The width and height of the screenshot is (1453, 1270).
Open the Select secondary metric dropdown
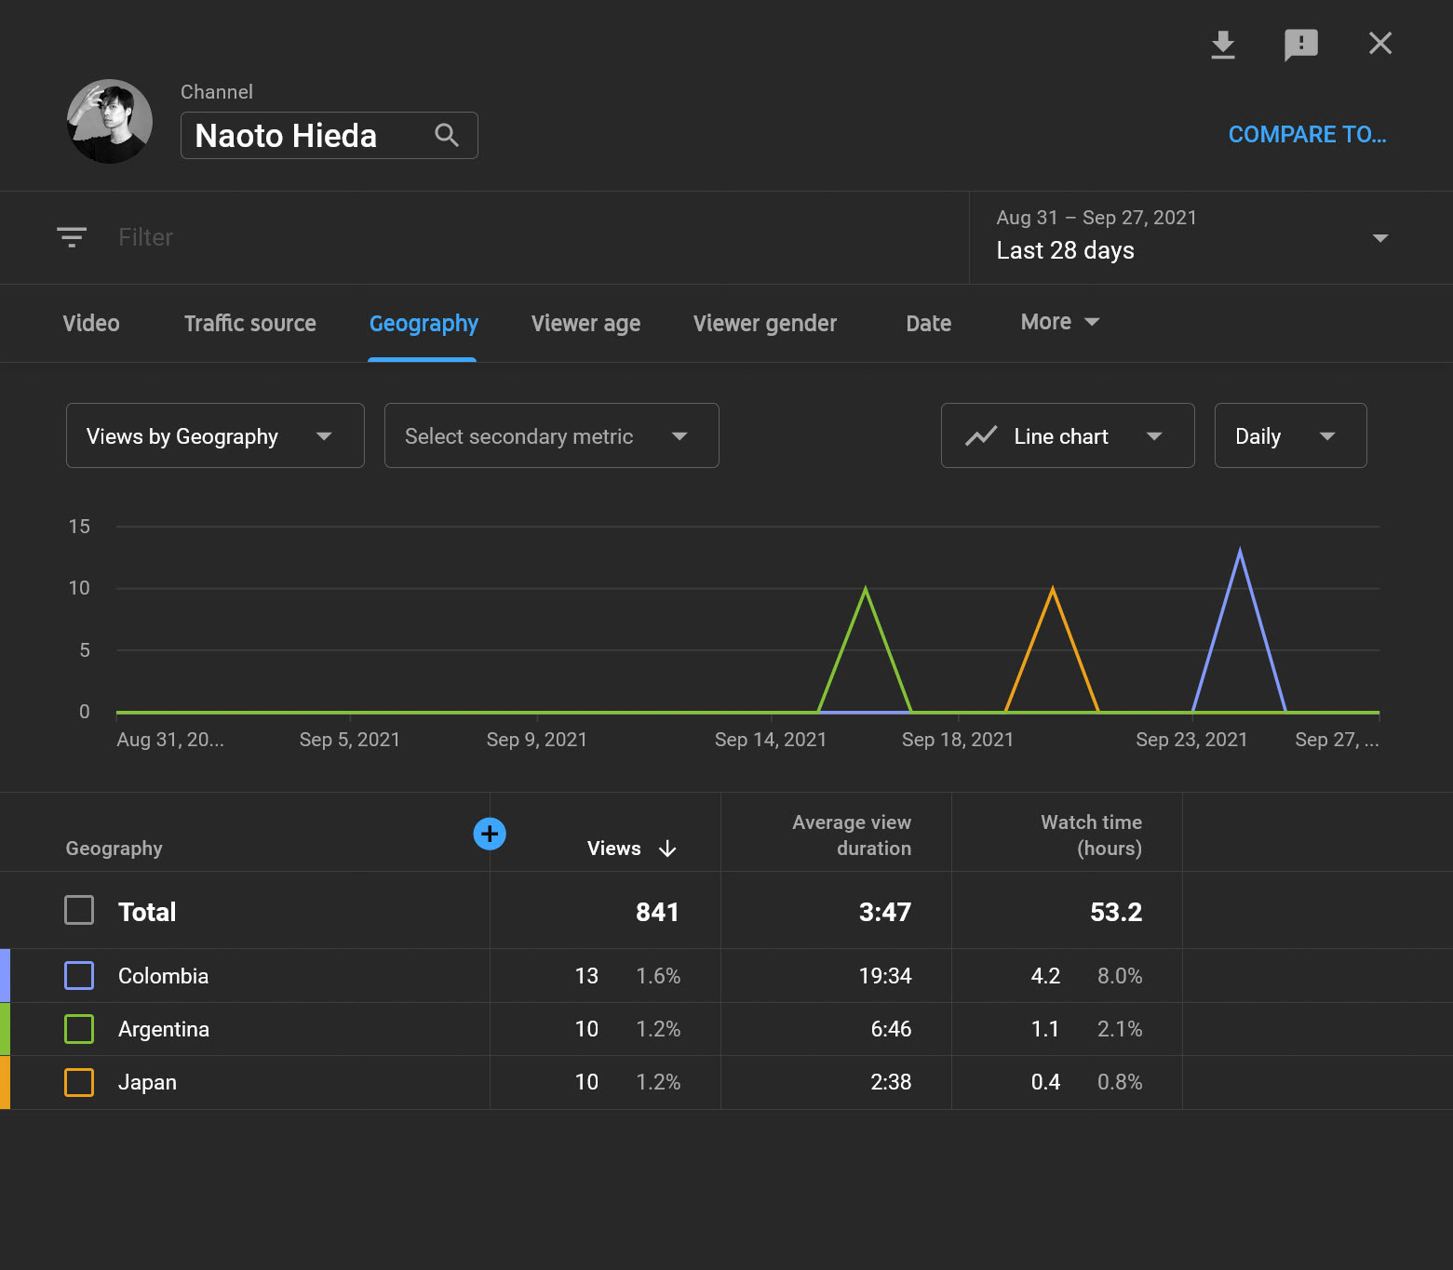pos(551,435)
